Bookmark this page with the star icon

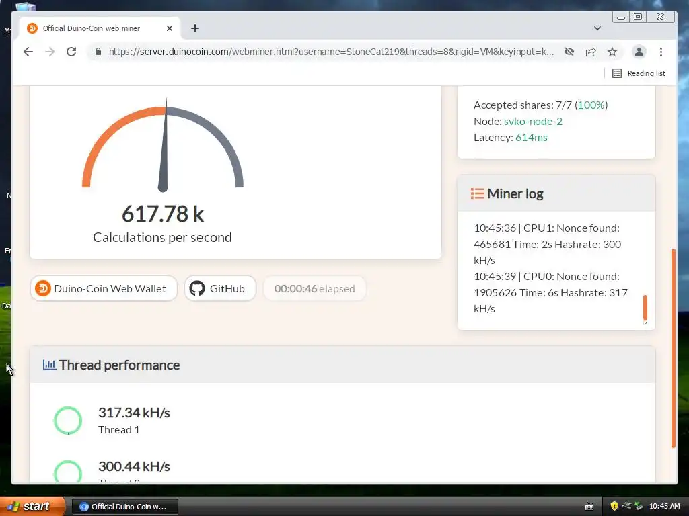point(612,52)
